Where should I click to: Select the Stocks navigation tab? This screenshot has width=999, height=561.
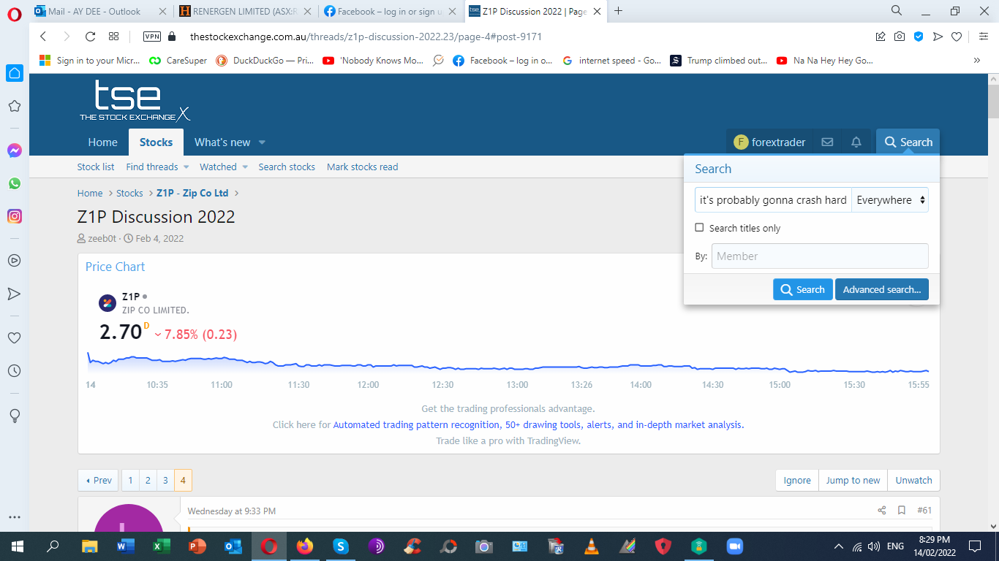click(x=156, y=142)
